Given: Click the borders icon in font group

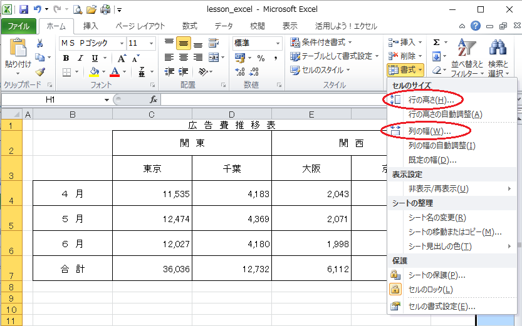Looking at the screenshot, I should [x=66, y=72].
